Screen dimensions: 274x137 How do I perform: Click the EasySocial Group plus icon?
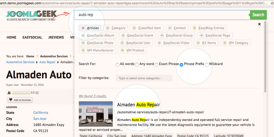click(162, 35)
